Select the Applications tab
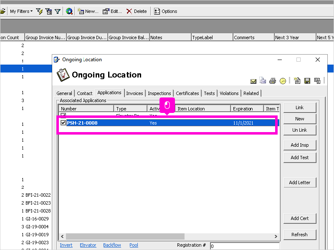Image resolution: width=334 pixels, height=250 pixels. tap(109, 92)
